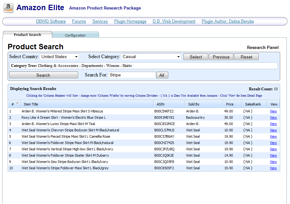Switch to the Configuration tab
The width and height of the screenshot is (290, 204).
coord(75,35)
